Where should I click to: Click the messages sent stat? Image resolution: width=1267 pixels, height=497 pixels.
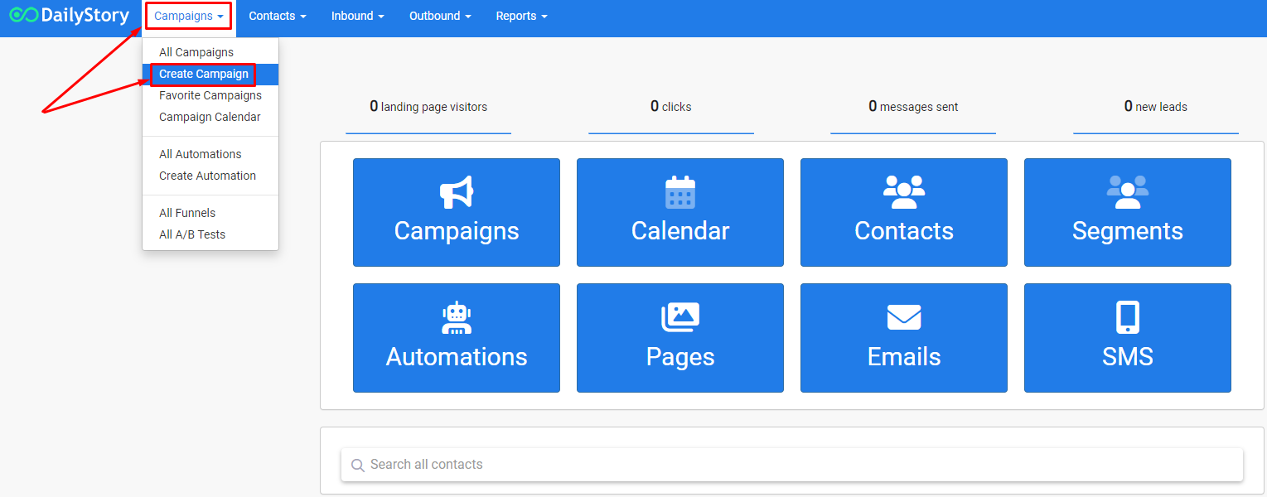pyautogui.click(x=913, y=107)
